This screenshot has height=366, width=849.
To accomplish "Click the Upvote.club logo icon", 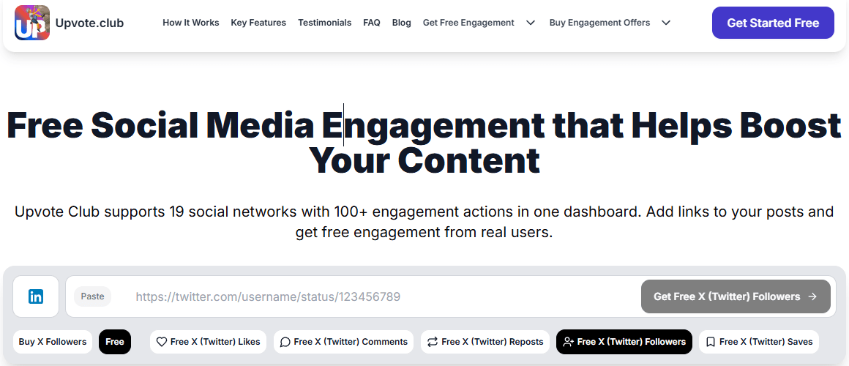I will [x=32, y=23].
